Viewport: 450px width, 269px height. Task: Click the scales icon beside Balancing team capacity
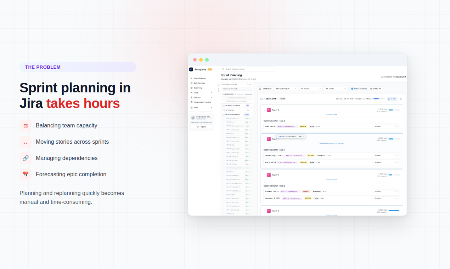point(26,126)
